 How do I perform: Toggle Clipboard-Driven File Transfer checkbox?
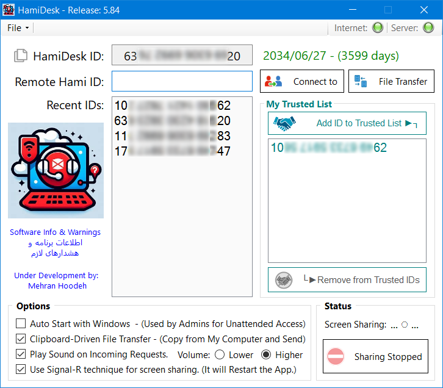21,339
